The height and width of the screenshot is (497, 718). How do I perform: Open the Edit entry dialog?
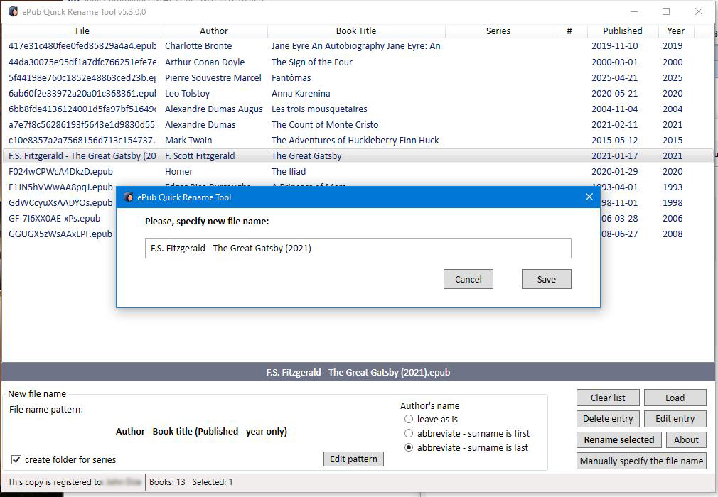pyautogui.click(x=674, y=418)
